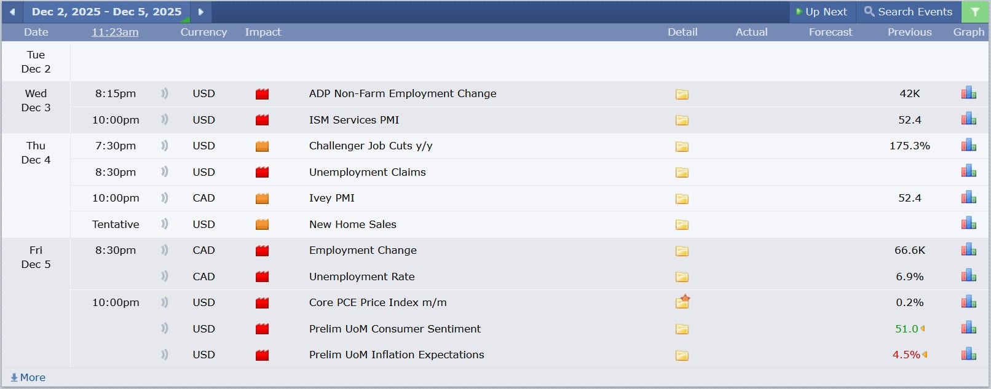991x389 pixels.
Task: Toggle sound alert for Ivey PMI event
Action: [x=165, y=198]
